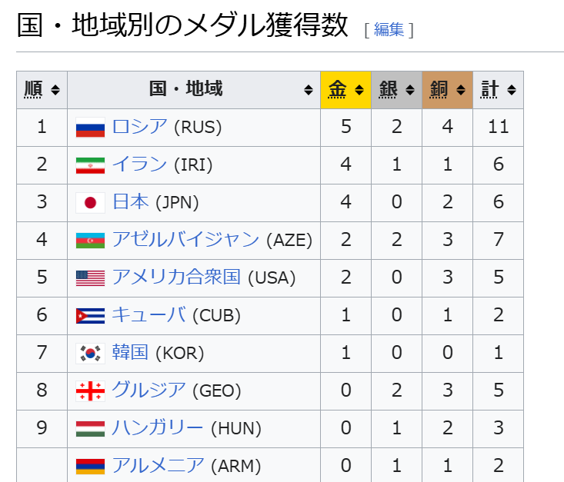The image size is (564, 482).
Task: Sort table by 国・地域 column
Action: [x=194, y=90]
